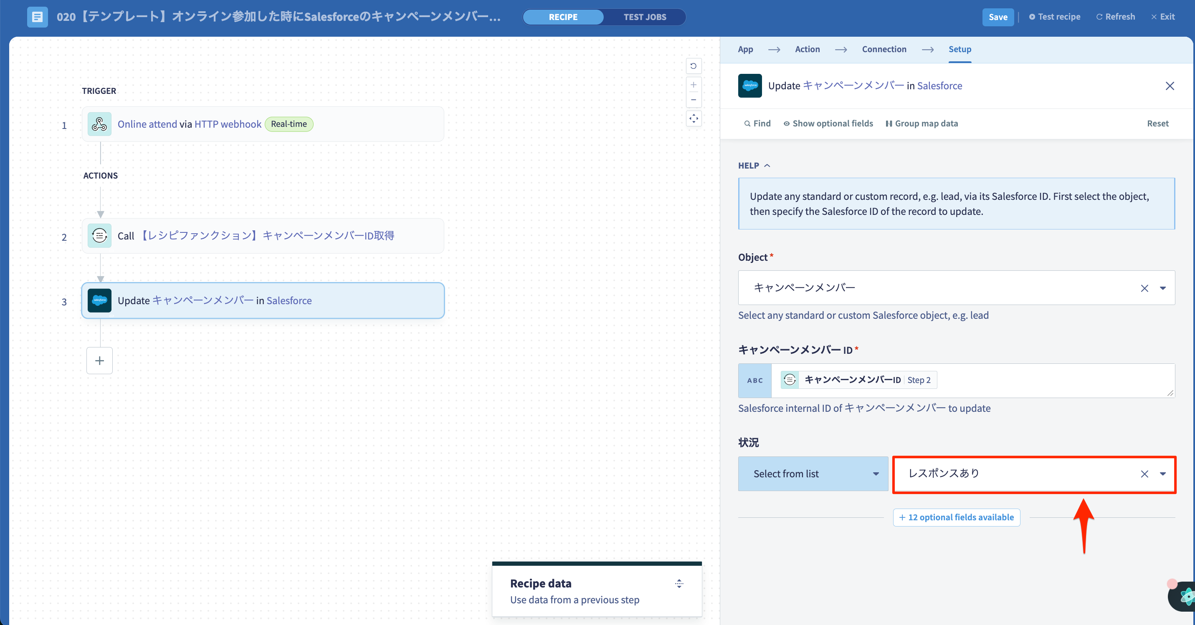
Task: Select the Setup step tab
Action: coord(960,49)
